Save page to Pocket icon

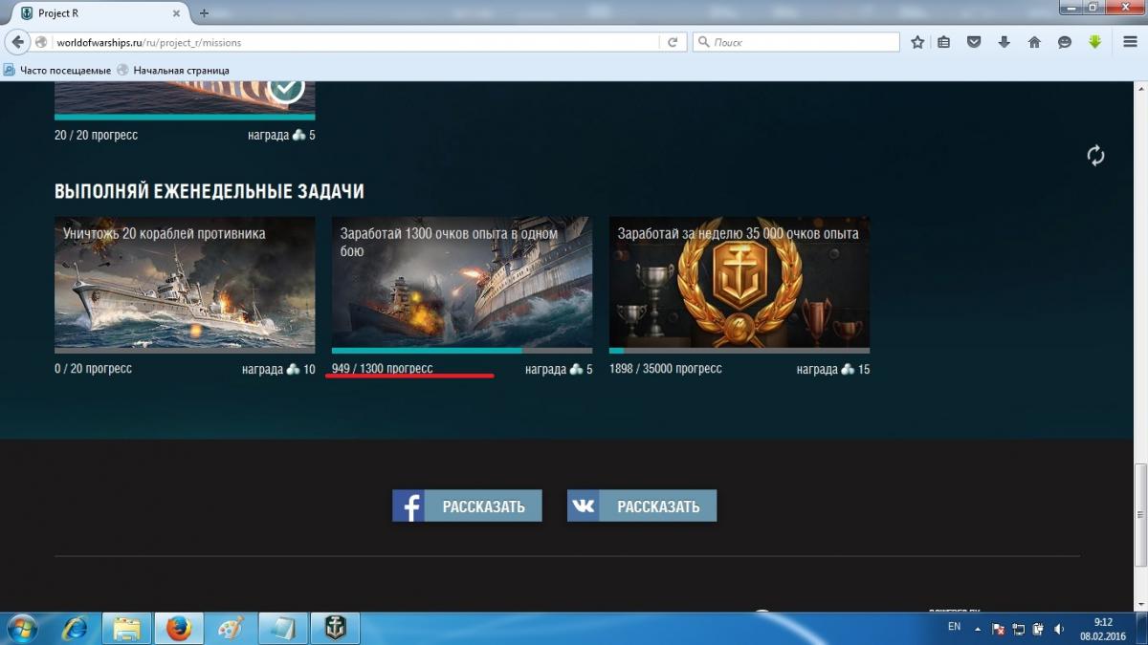[974, 42]
